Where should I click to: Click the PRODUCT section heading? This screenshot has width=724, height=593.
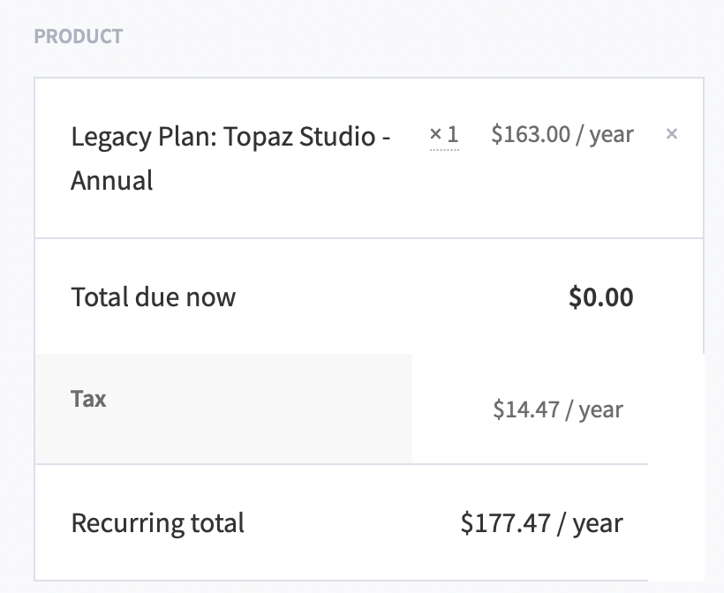(x=79, y=37)
